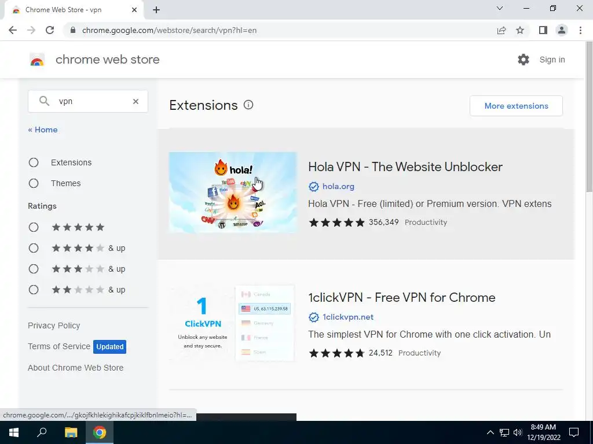Image resolution: width=593 pixels, height=444 pixels.
Task: Click the Sign in link
Action: [552, 60]
